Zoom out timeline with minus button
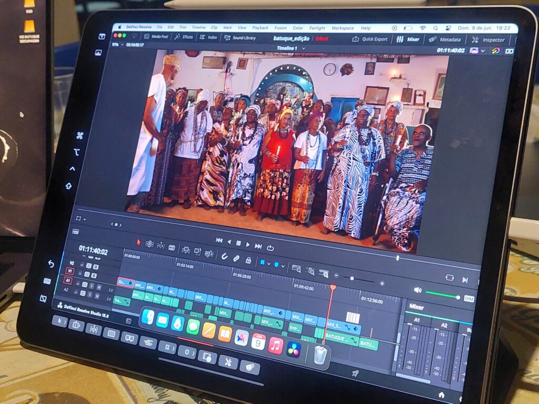The width and height of the screenshot is (539, 404). (336, 276)
